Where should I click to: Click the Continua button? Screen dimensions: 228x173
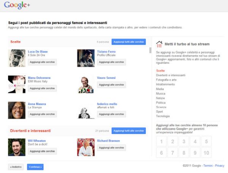[x=35, y=167]
